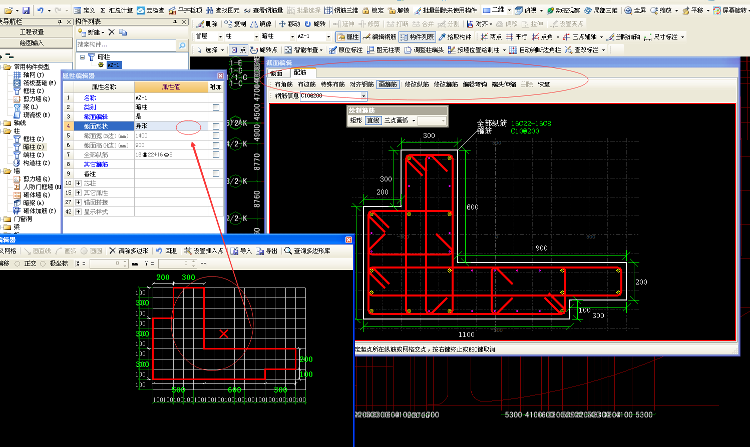Click 自动判断边角柱 tool
Viewport: 750px width, 447px height.
coord(535,50)
